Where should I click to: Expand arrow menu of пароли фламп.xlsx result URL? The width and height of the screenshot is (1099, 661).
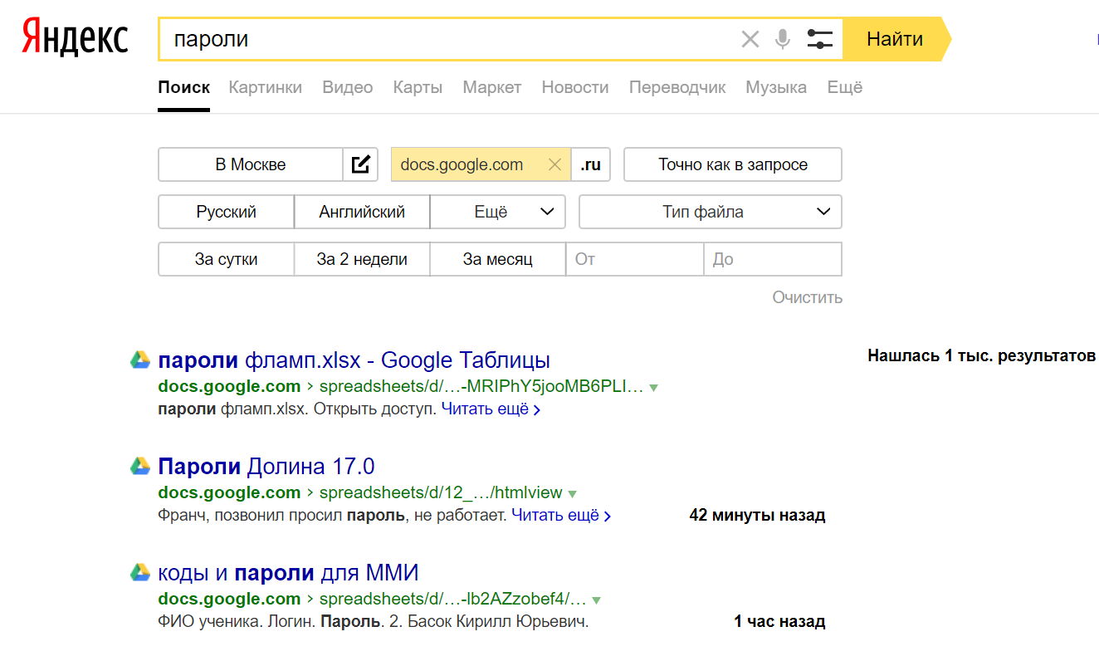point(653,388)
